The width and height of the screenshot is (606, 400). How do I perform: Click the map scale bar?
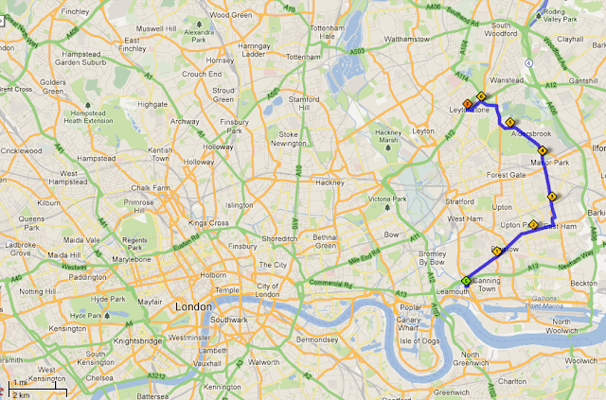(38, 389)
